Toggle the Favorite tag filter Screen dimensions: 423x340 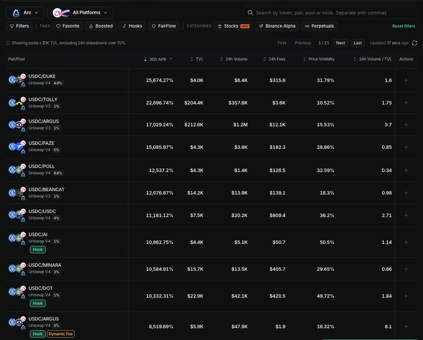tap(68, 26)
